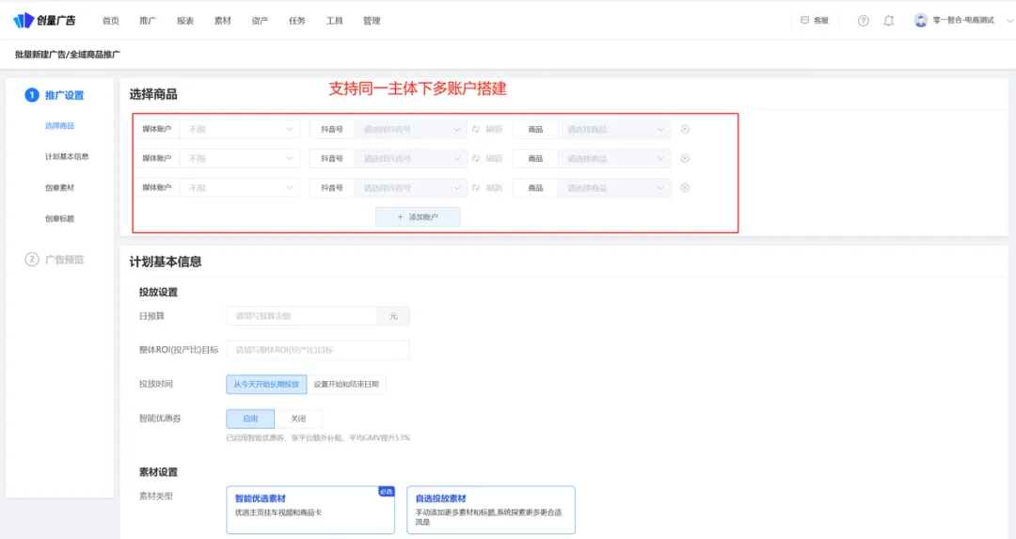The width and height of the screenshot is (1016, 539).
Task: Open 素材 menu
Action: [222, 21]
